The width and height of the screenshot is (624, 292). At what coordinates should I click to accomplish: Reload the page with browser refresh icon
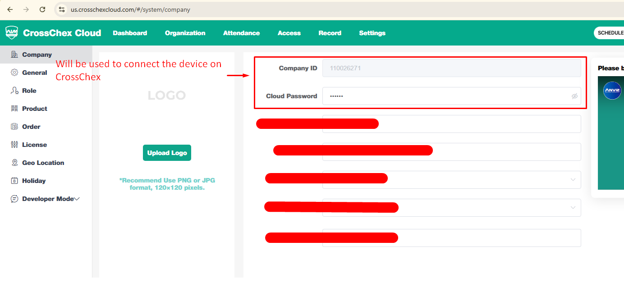coord(42,9)
